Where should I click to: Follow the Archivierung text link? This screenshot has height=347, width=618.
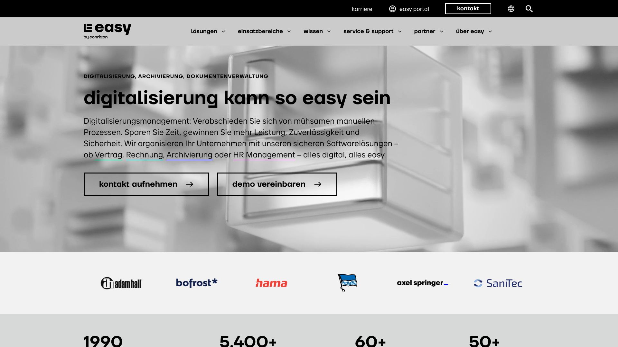point(189,155)
